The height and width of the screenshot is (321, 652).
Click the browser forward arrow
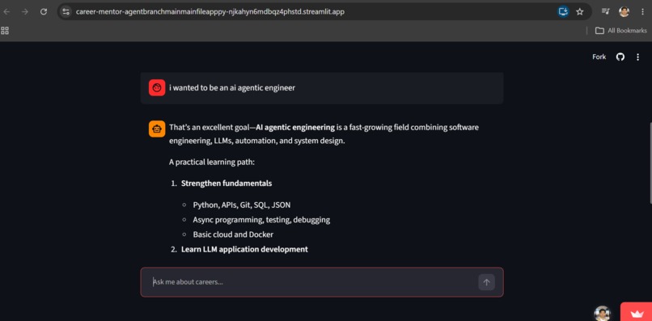point(25,11)
